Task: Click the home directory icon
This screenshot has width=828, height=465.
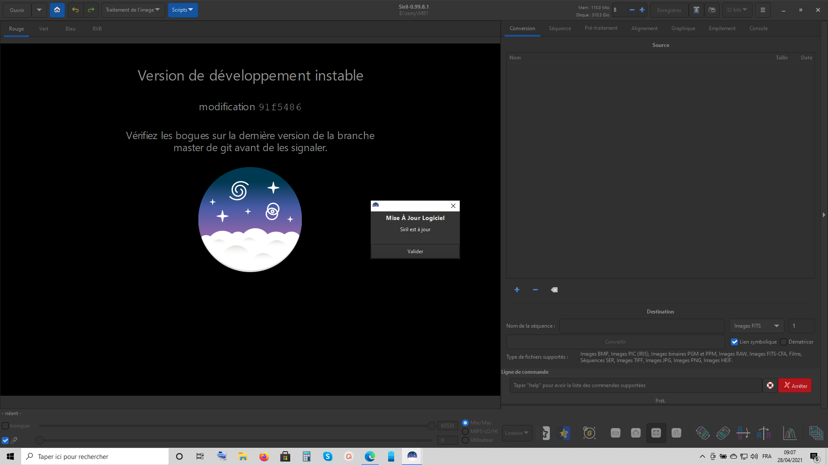Action: [57, 10]
